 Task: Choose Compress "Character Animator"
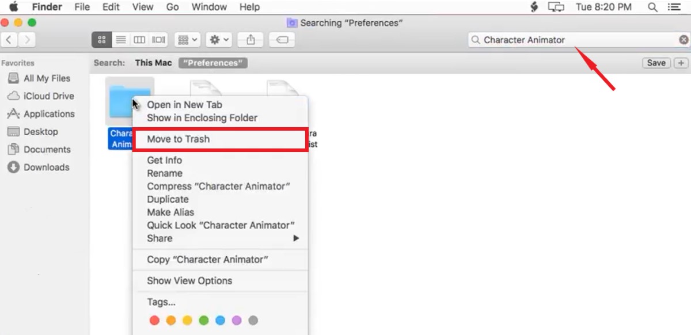tap(218, 186)
